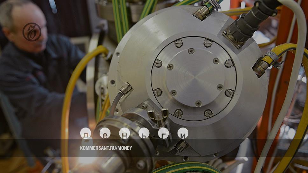Click the Kommersant circular logo watermark
The height and width of the screenshot is (173, 308).
tap(32, 32)
